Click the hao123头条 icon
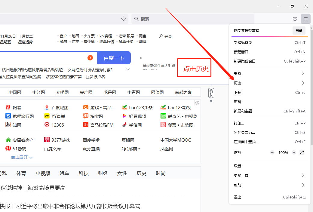 [x=124, y=107]
